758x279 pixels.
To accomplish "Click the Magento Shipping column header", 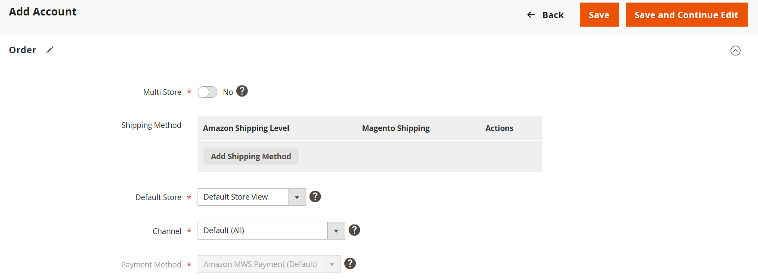I will (396, 128).
